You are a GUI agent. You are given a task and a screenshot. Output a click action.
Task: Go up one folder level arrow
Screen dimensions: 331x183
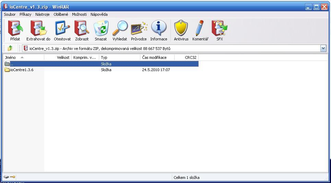click(10, 49)
